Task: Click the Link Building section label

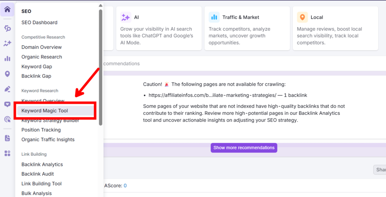Action: click(x=34, y=154)
